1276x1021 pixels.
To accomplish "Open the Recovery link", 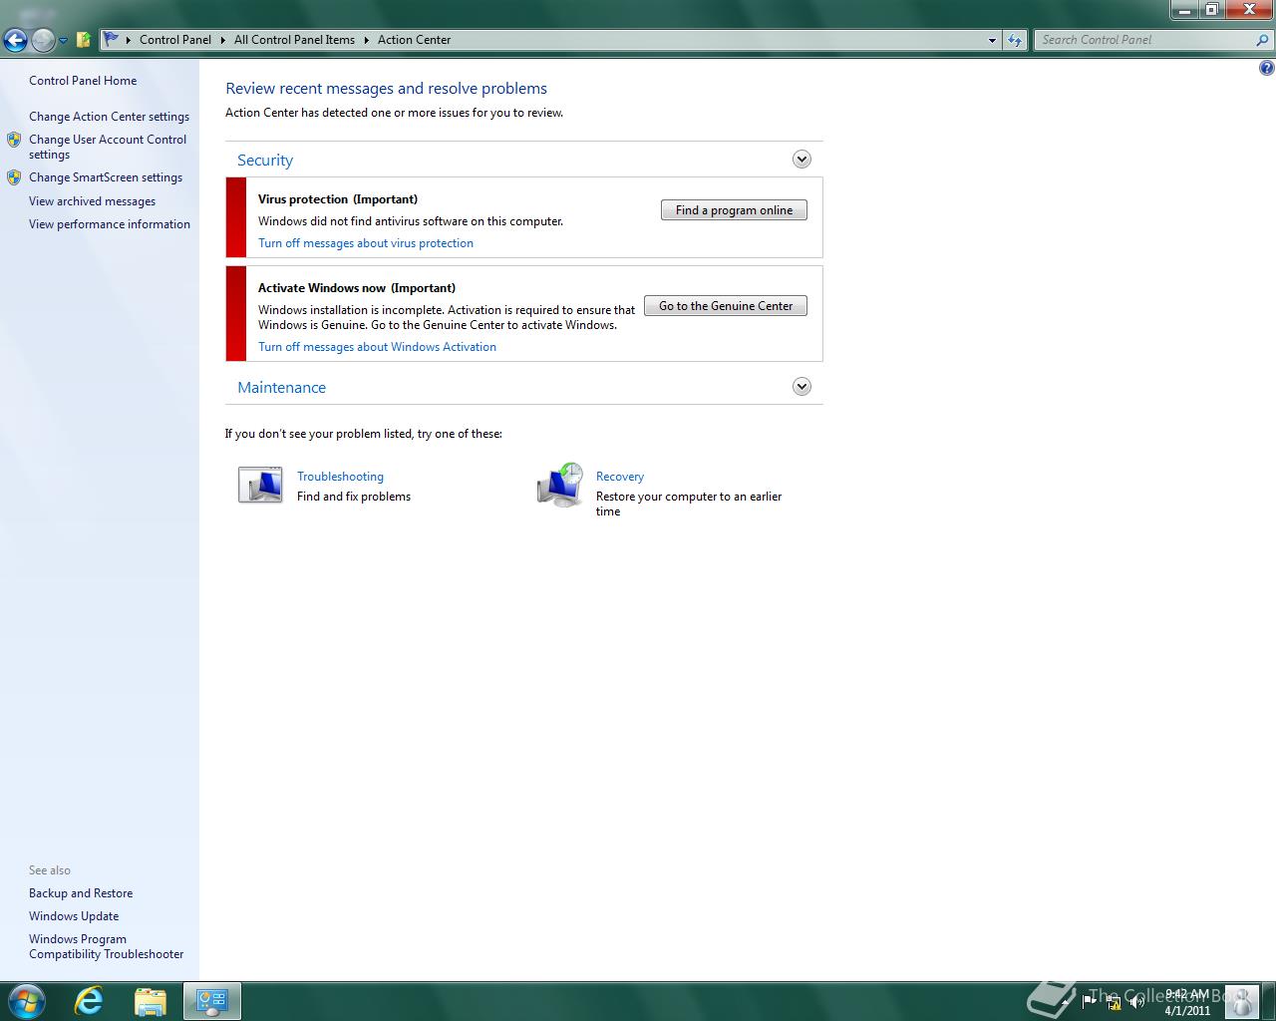I will click(x=620, y=477).
